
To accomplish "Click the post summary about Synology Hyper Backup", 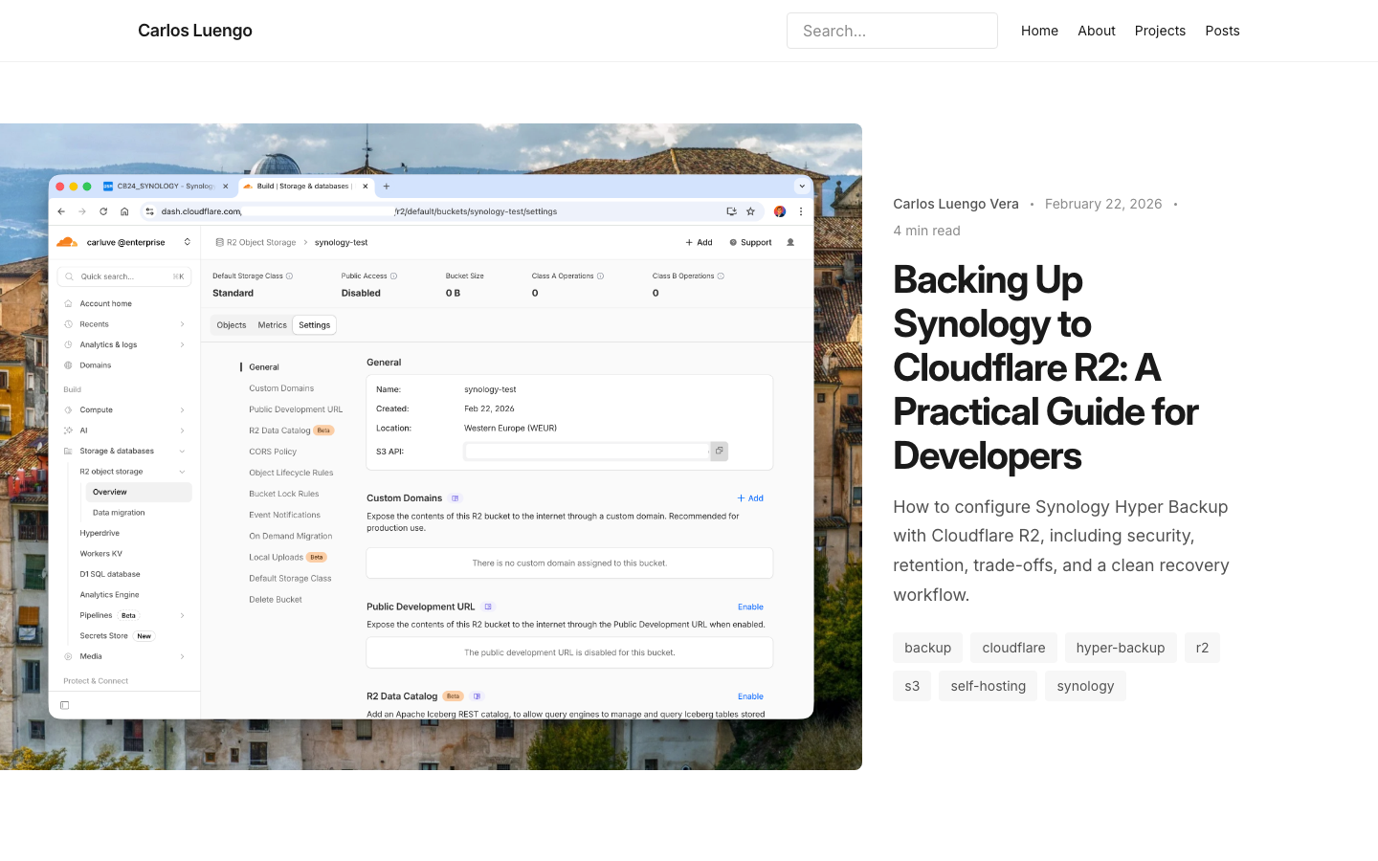I will pos(1061,550).
